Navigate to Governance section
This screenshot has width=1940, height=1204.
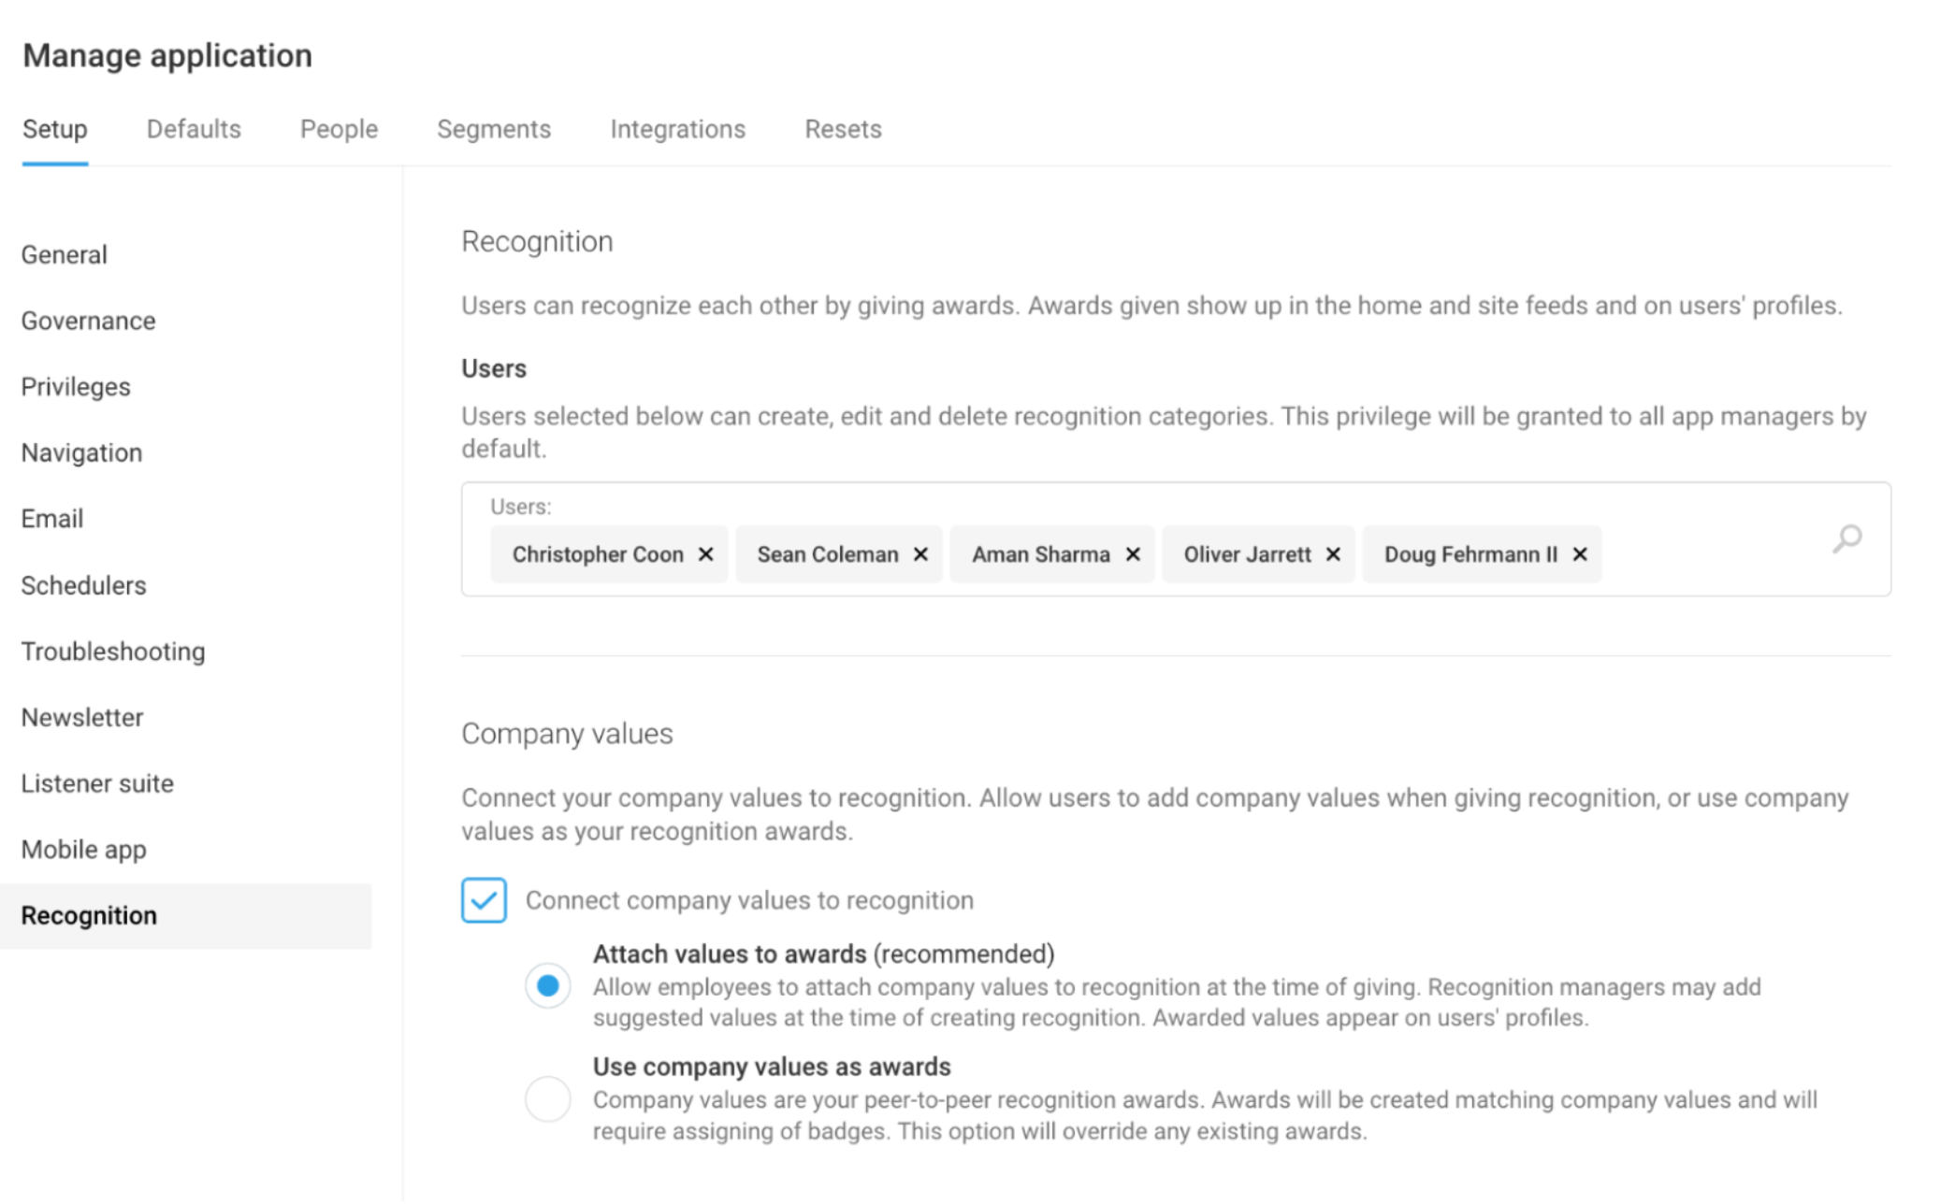click(89, 321)
